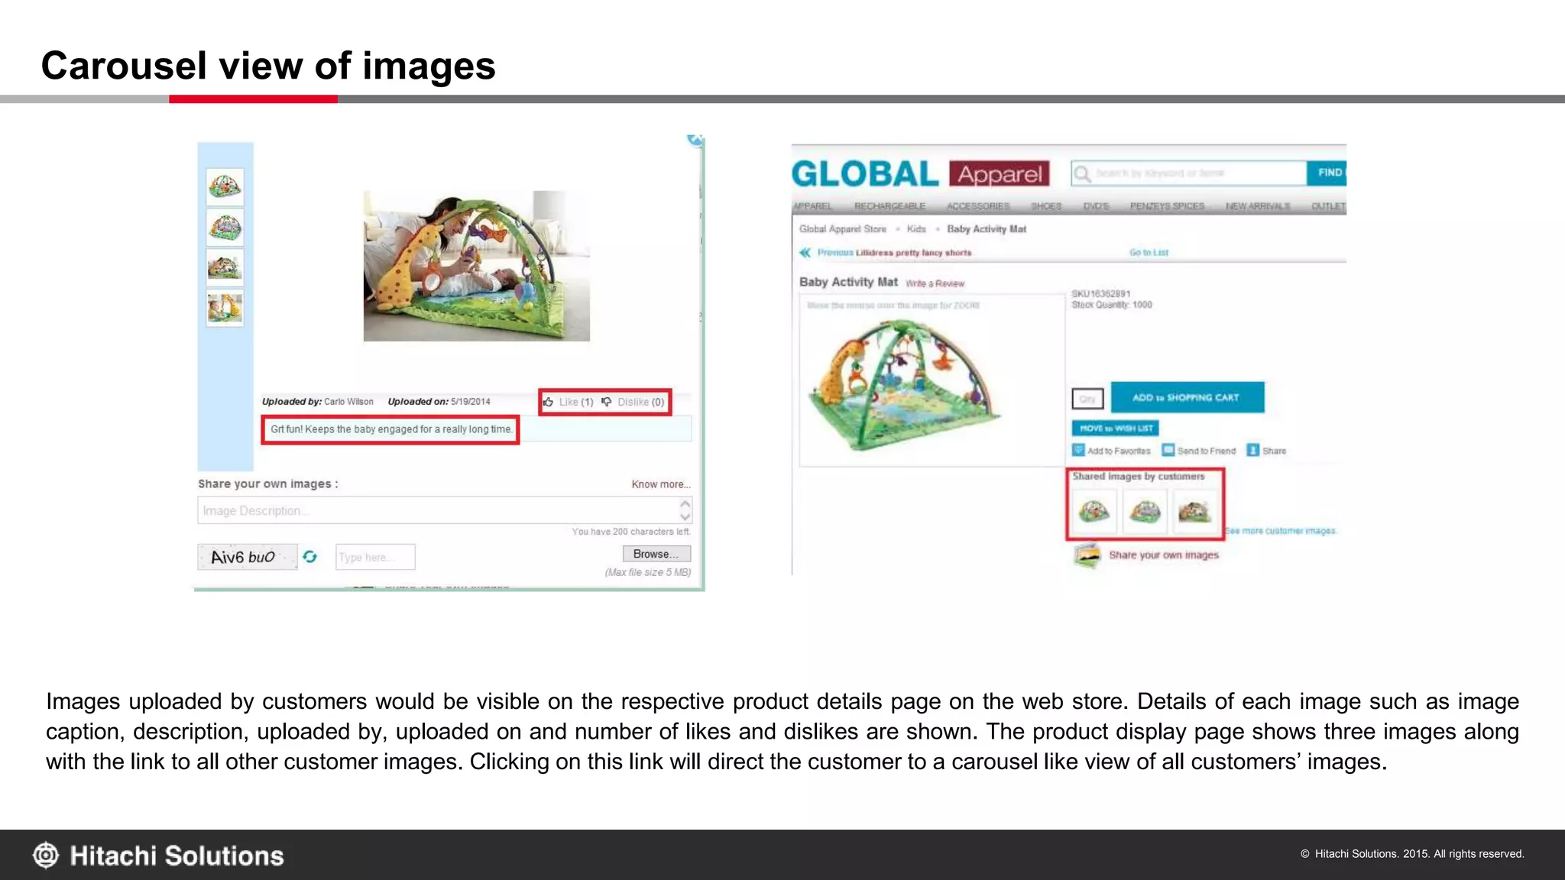Click the Send to Friend icon

(1168, 450)
